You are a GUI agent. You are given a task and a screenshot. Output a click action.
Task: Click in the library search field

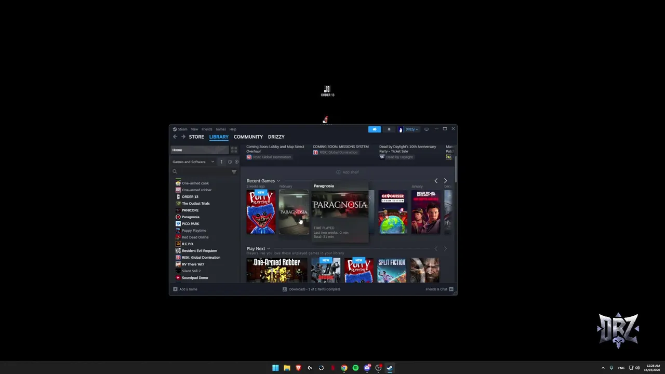tap(204, 171)
